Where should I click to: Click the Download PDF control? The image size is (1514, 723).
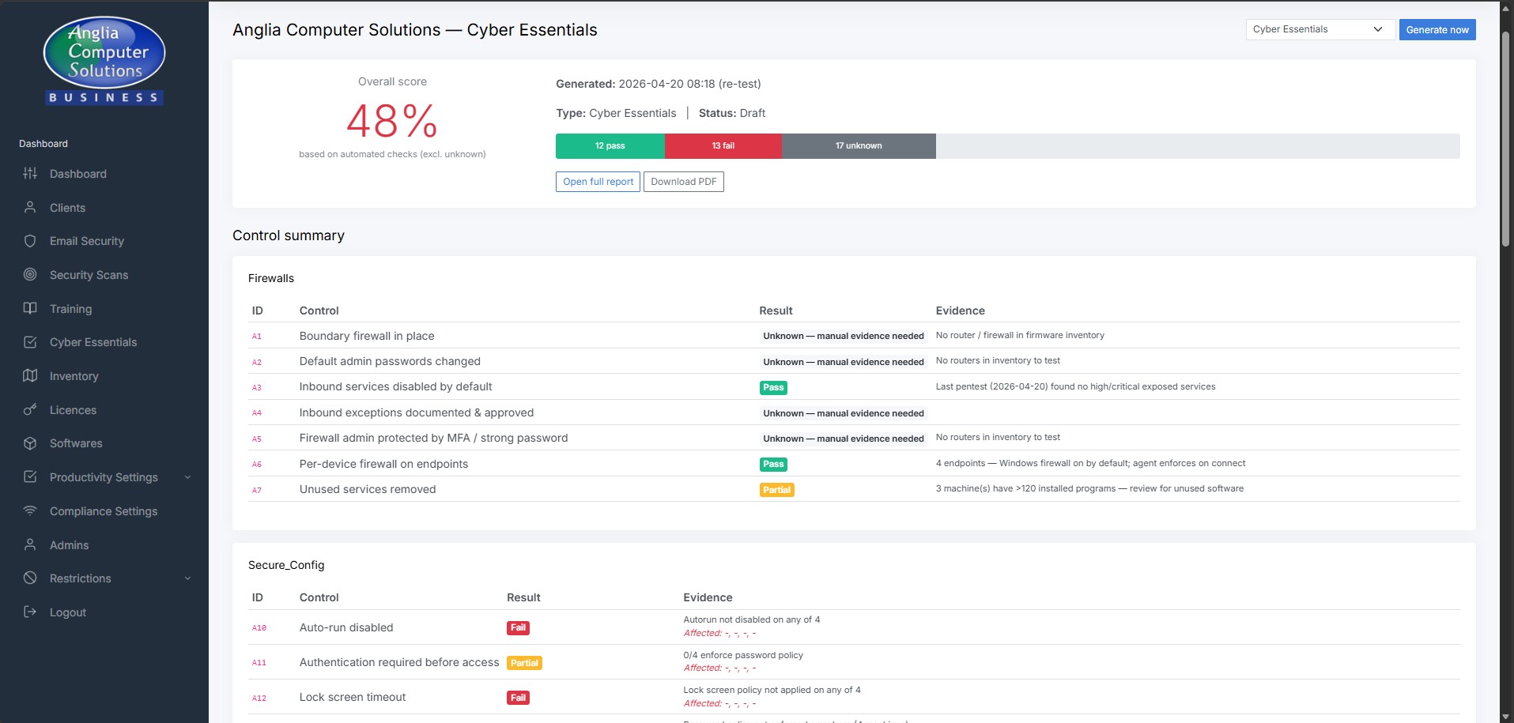[x=683, y=182]
